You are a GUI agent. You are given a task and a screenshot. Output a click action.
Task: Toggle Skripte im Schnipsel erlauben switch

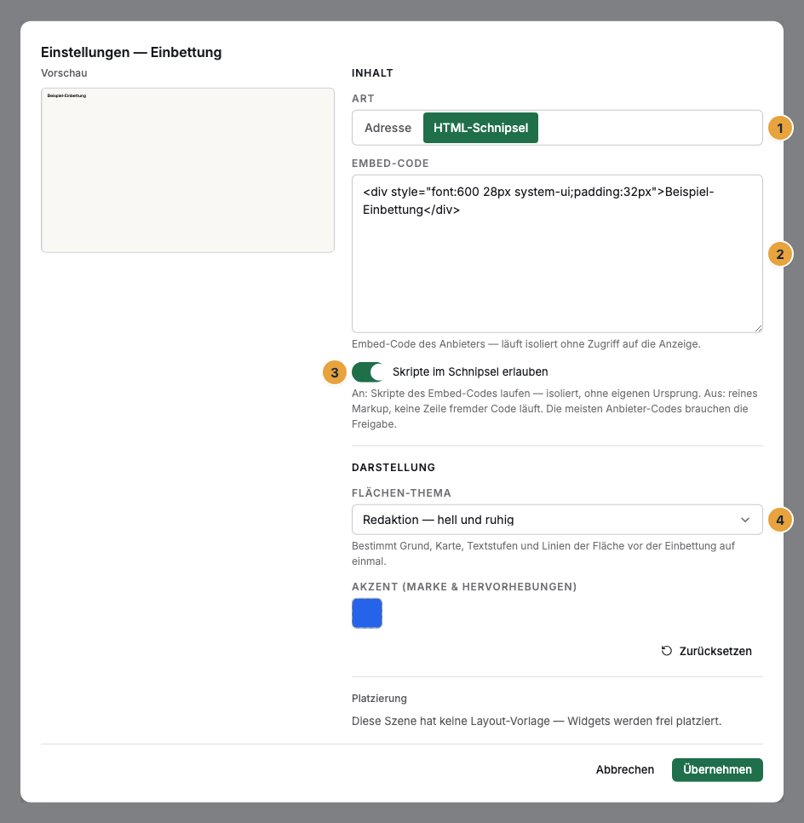(x=367, y=372)
